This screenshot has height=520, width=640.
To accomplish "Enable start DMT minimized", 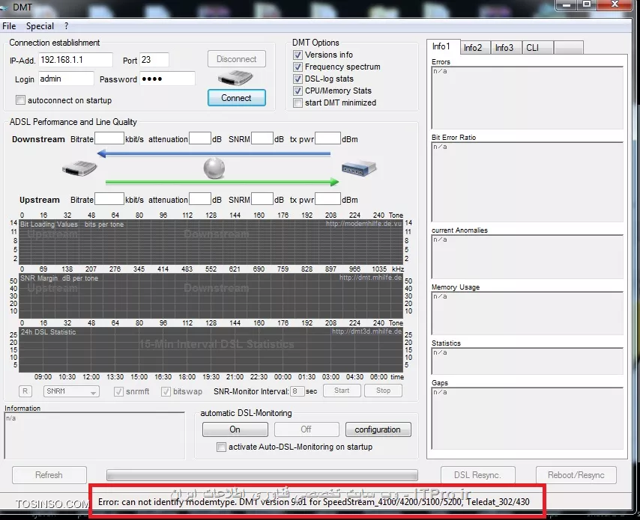I will click(x=298, y=103).
